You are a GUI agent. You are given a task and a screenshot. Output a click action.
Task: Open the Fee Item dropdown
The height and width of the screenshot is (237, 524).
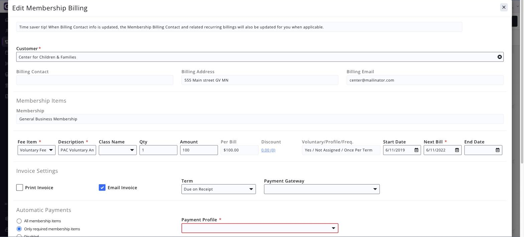coord(36,150)
